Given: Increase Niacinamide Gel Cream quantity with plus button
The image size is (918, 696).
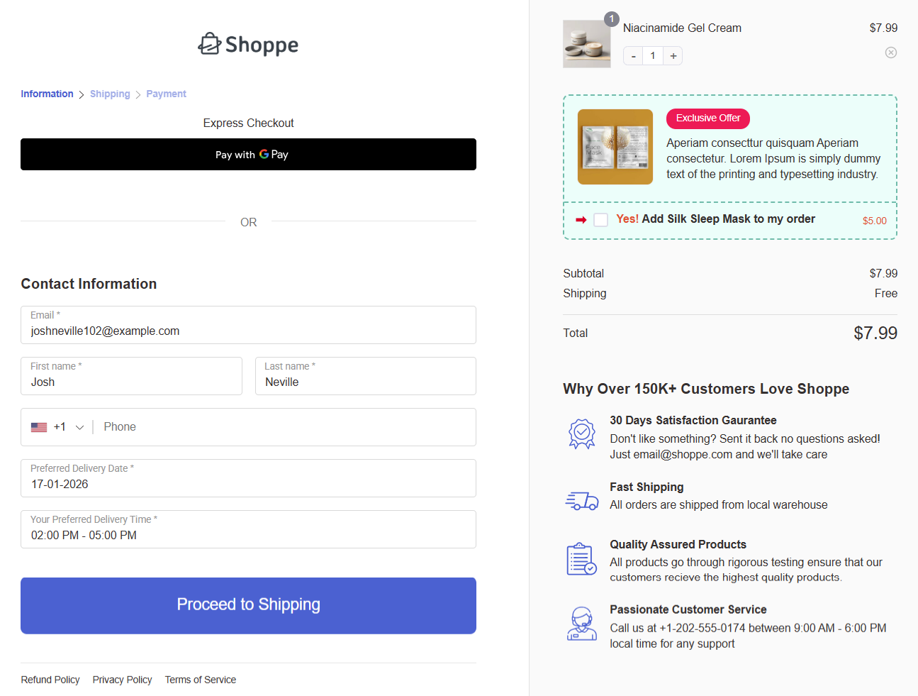Looking at the screenshot, I should [672, 55].
